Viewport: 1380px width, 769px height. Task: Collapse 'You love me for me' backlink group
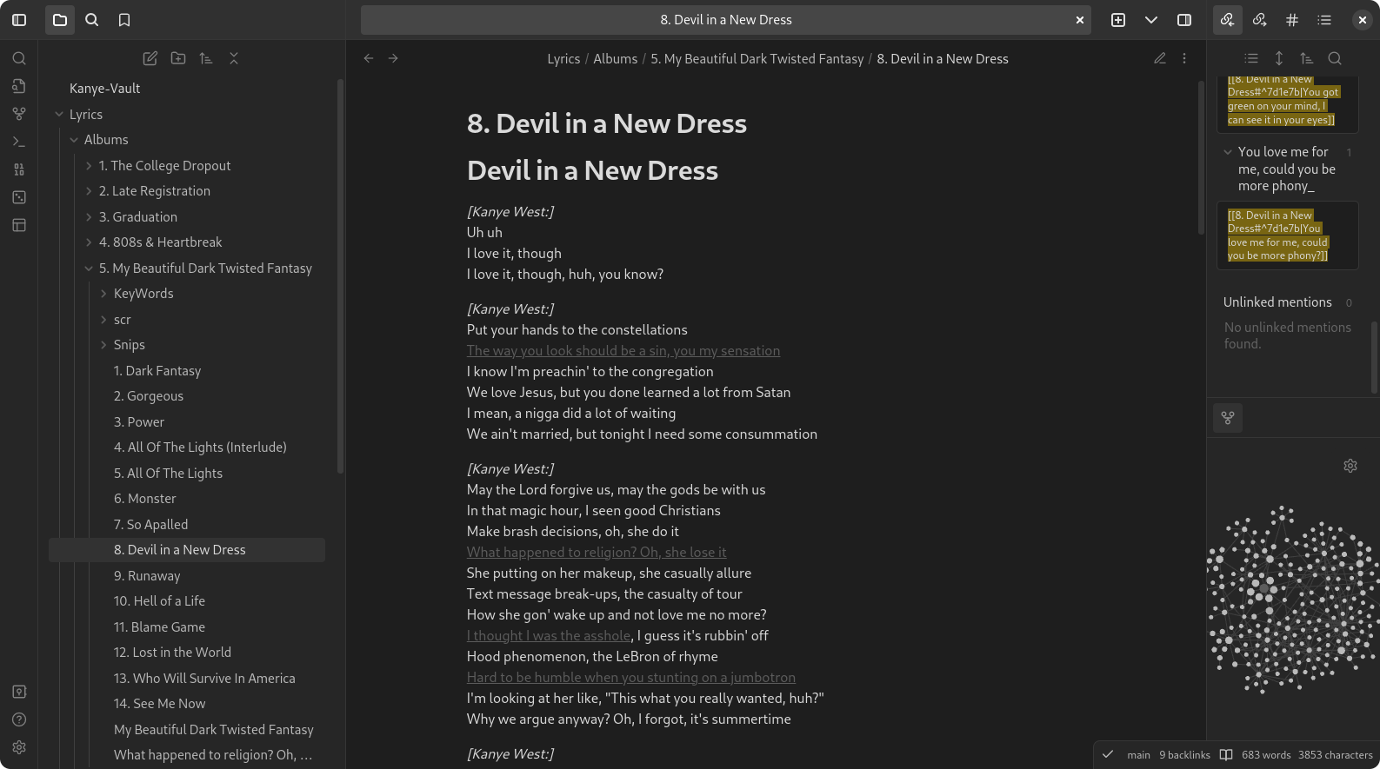[x=1228, y=152]
